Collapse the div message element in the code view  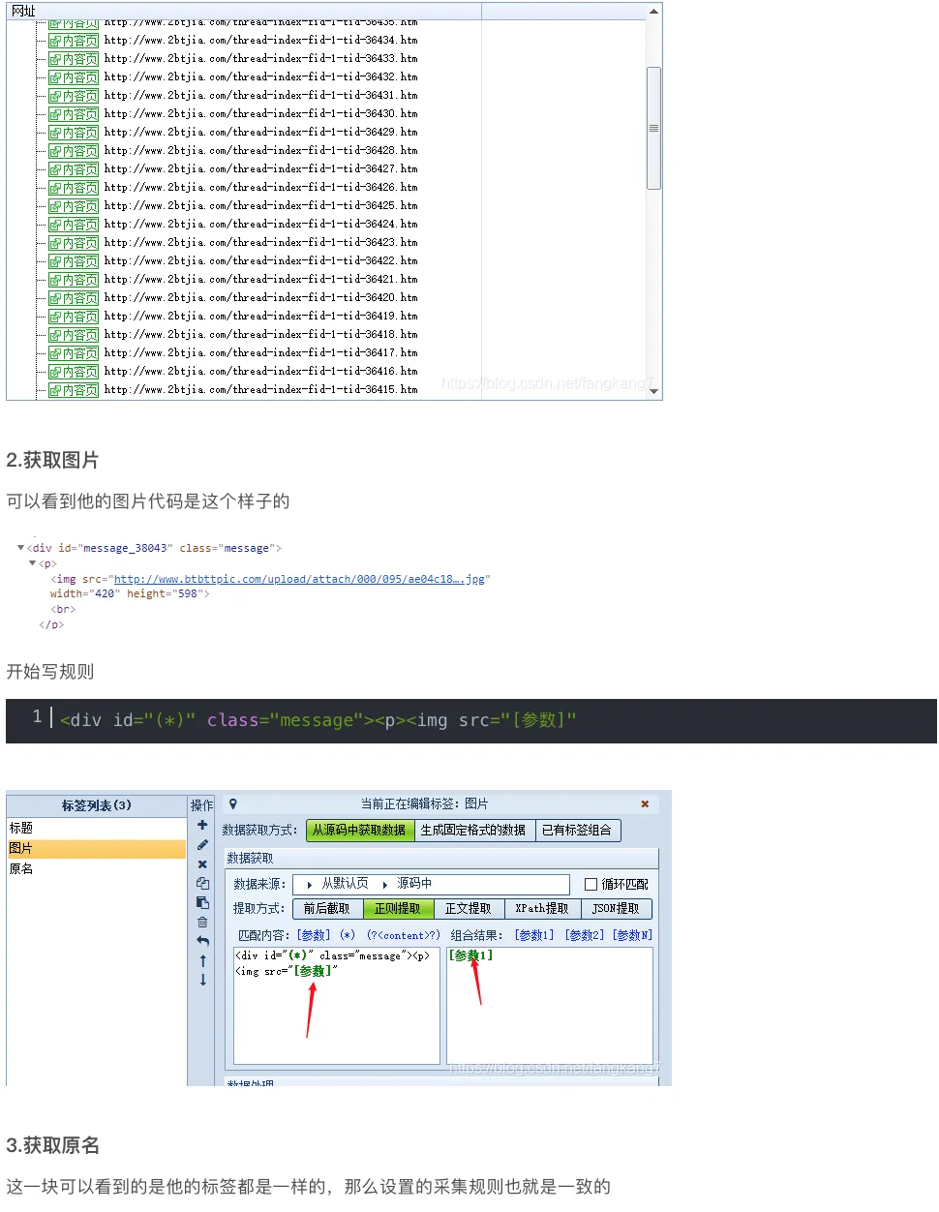pyautogui.click(x=21, y=547)
